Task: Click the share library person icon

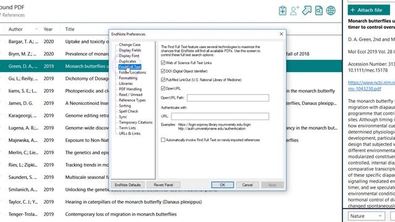Action: (x=294, y=10)
